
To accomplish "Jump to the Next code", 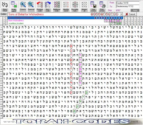I will coord(48,6).
